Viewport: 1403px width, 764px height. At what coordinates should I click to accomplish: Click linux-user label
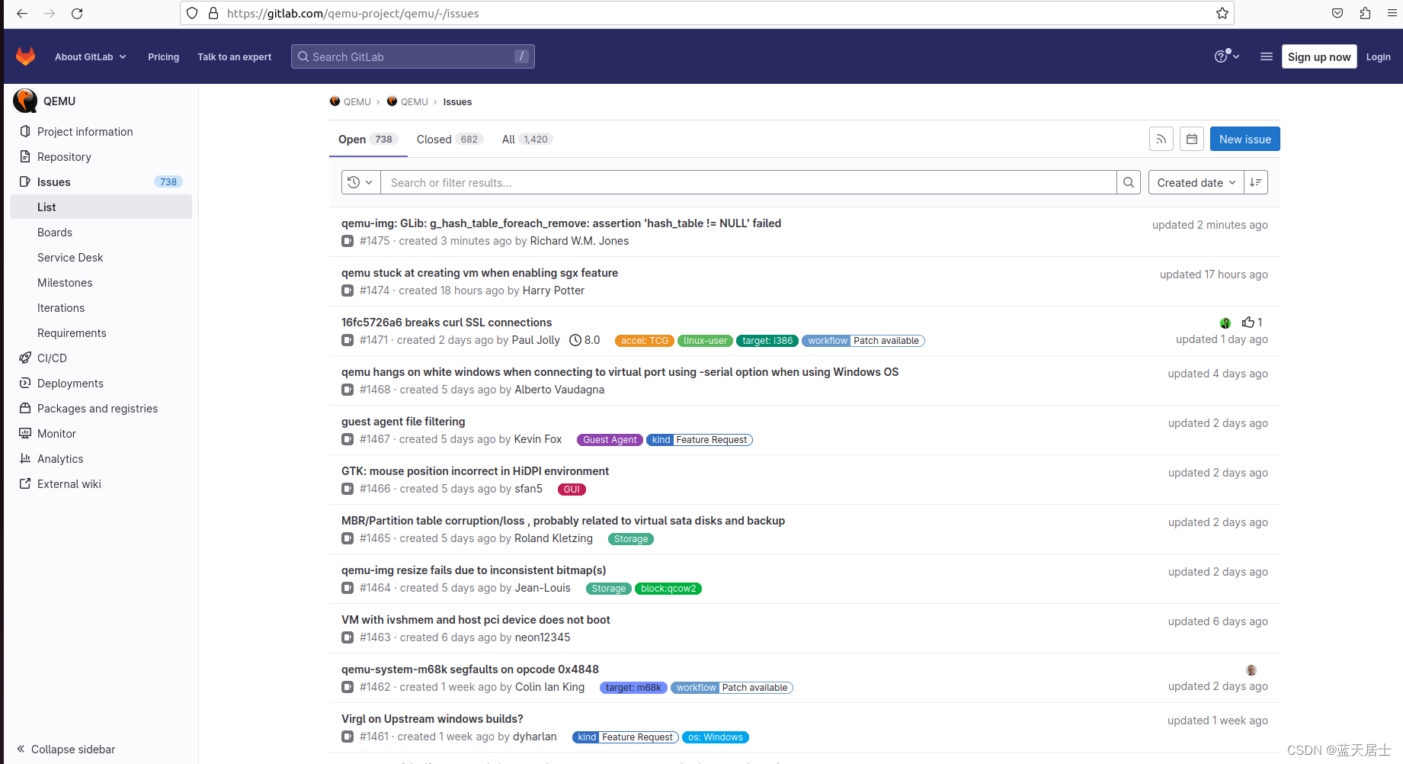point(705,341)
